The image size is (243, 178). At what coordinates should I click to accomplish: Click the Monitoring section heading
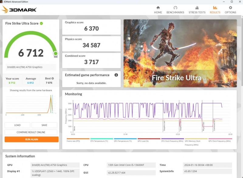point(74,94)
